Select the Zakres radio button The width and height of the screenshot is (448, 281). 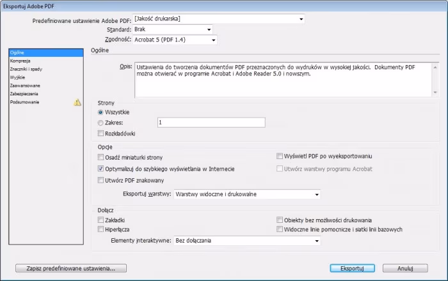100,123
